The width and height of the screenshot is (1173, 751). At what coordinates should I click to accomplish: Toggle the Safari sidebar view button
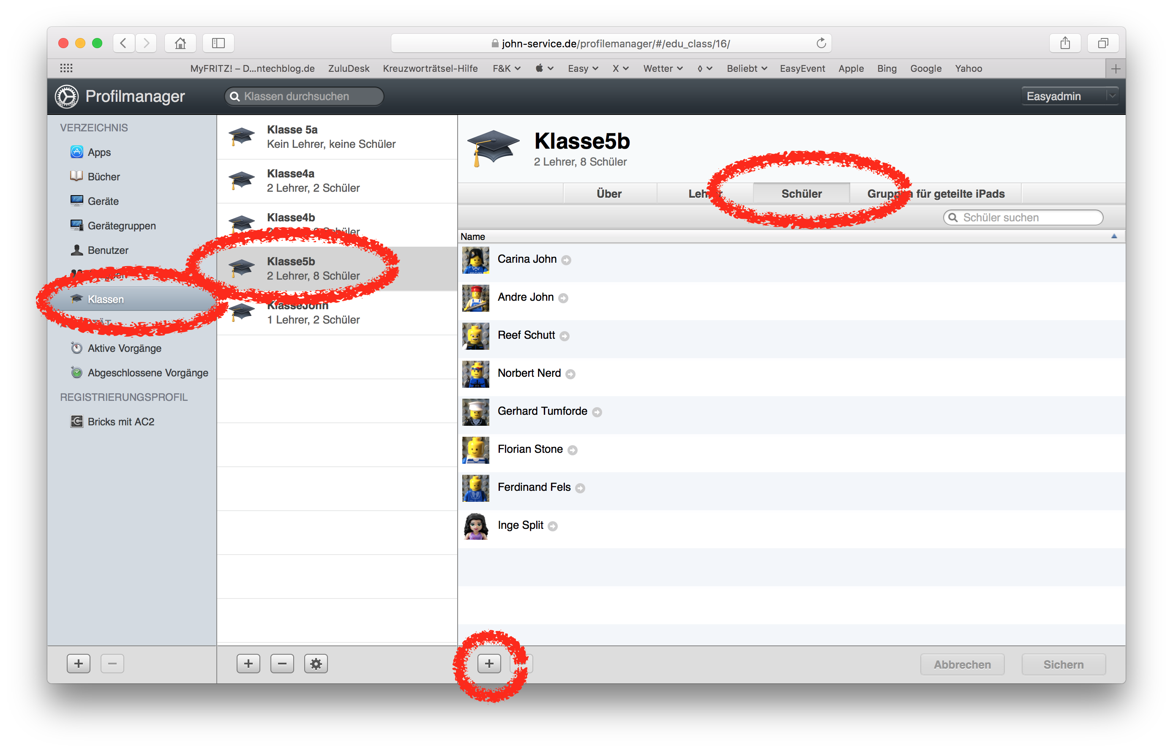(218, 43)
